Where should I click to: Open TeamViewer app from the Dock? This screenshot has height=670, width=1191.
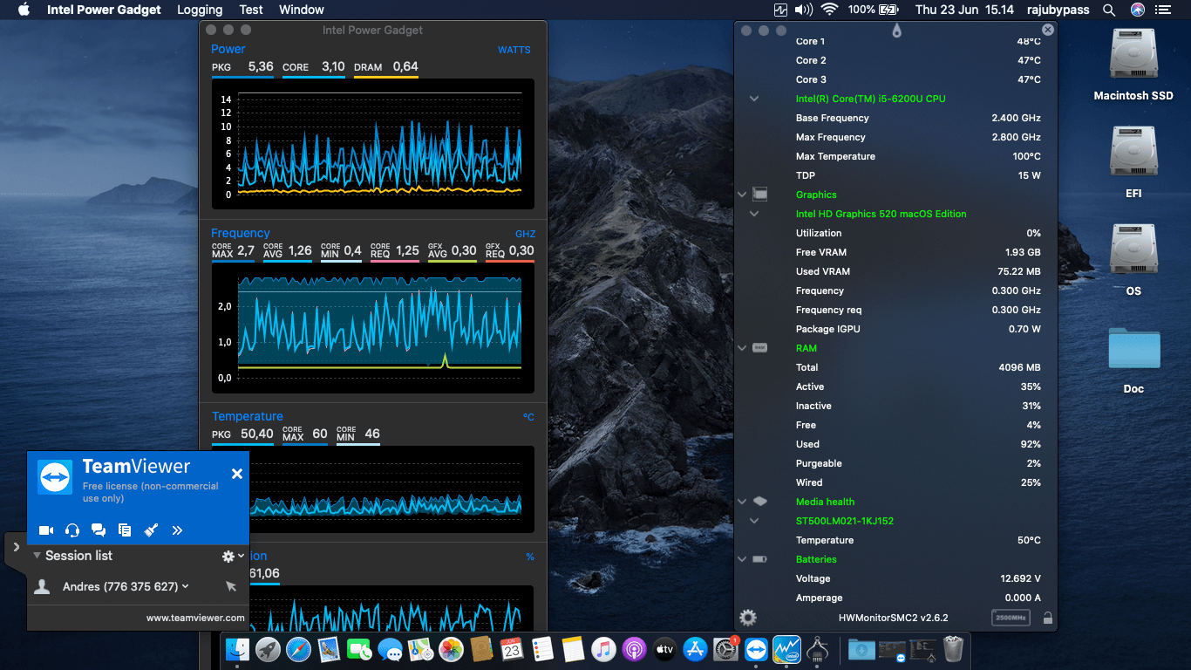[756, 649]
